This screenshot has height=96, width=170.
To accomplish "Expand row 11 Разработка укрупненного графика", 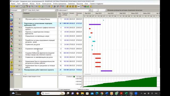I will coord(21,28).
